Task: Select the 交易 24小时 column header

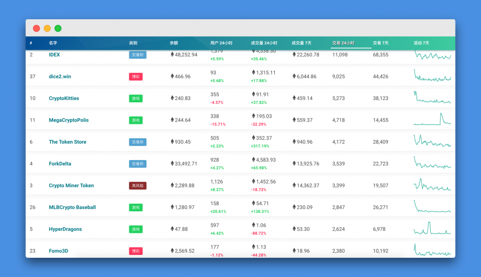Action: (343, 43)
